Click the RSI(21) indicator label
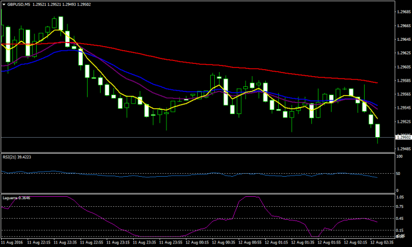The image size is (412, 247). coord(11,157)
